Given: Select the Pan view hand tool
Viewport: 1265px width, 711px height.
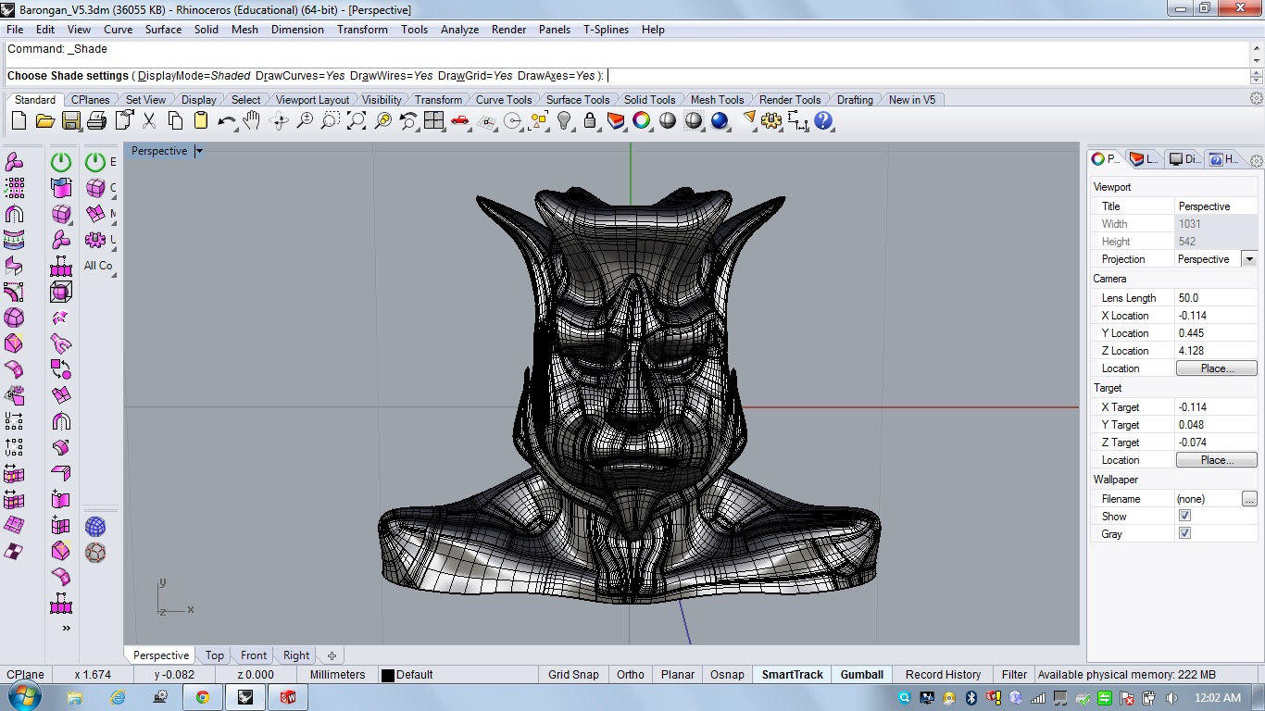Looking at the screenshot, I should [252, 121].
